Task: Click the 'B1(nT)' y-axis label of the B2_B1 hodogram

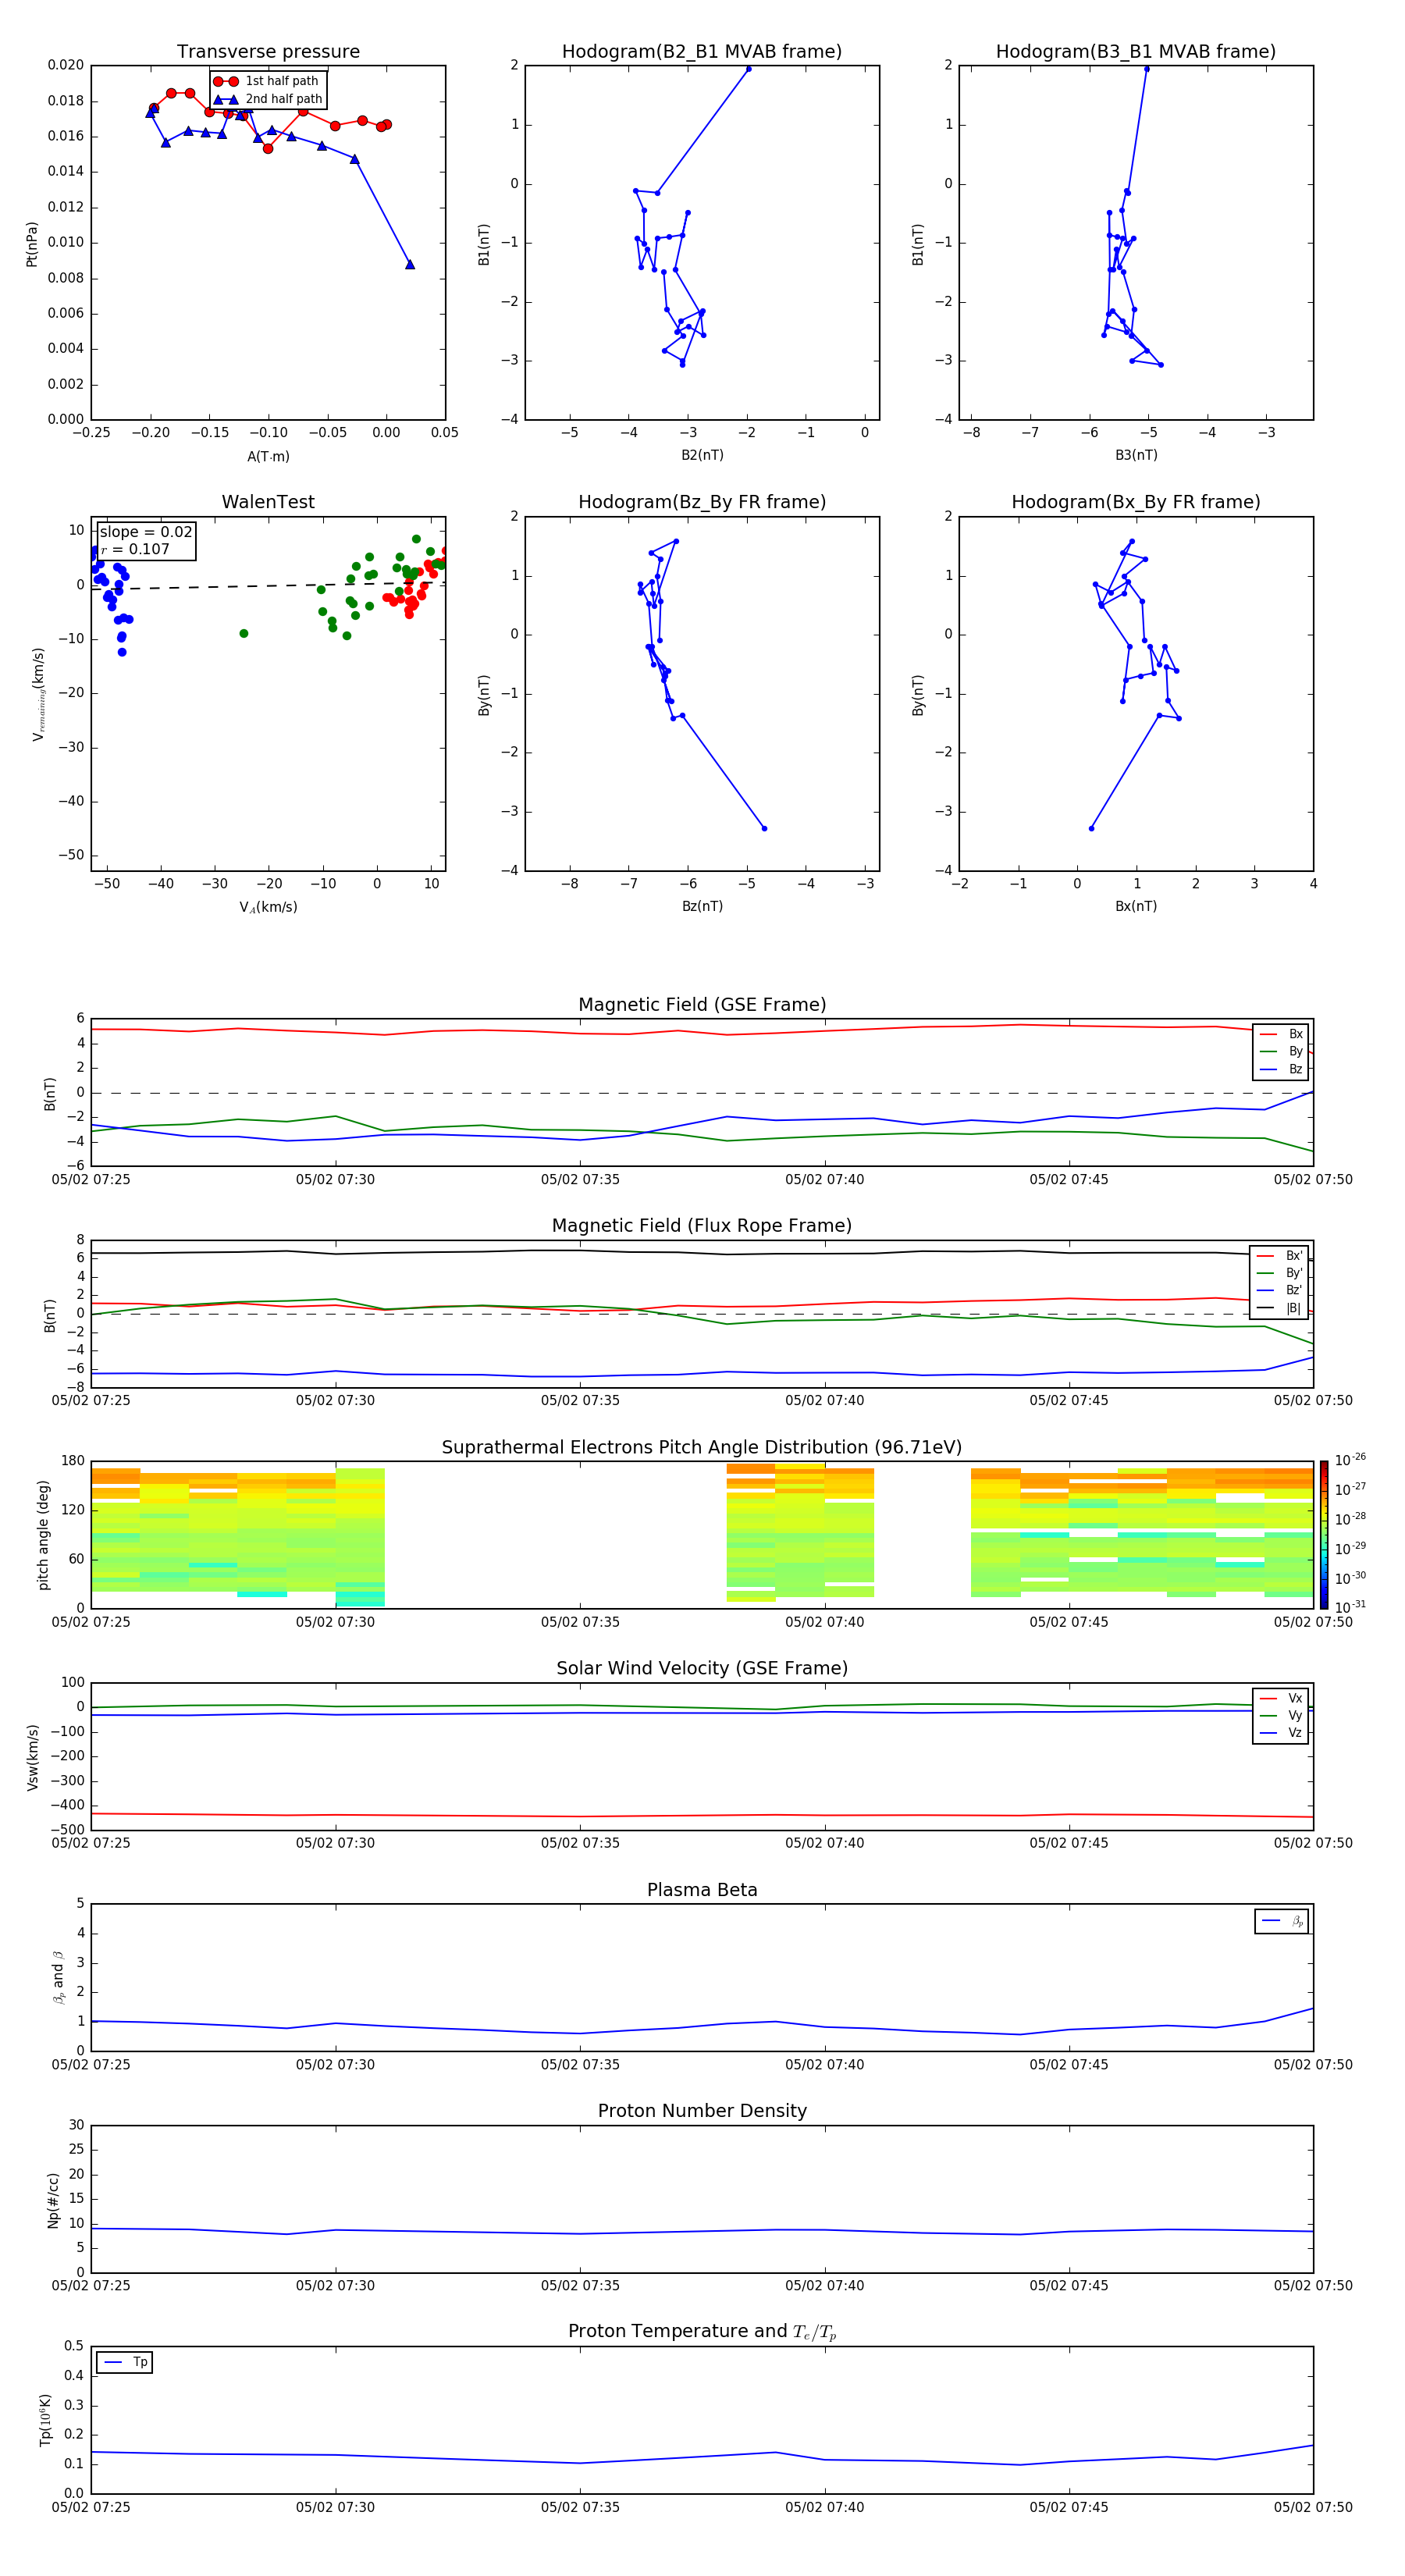Action: click(484, 244)
